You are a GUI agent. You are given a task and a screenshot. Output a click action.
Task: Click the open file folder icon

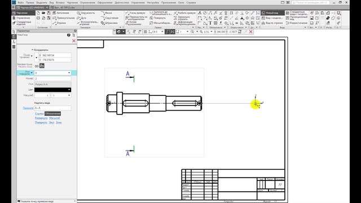coord(43,13)
